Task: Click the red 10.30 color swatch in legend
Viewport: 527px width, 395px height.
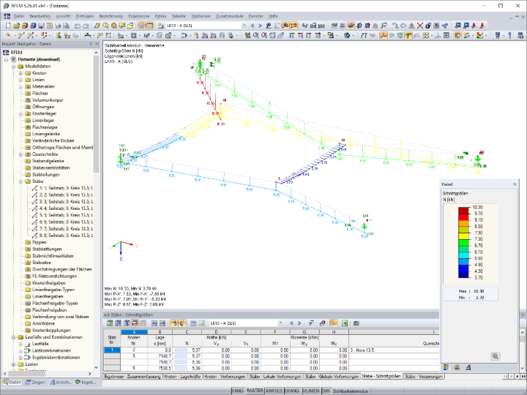Action: click(463, 210)
